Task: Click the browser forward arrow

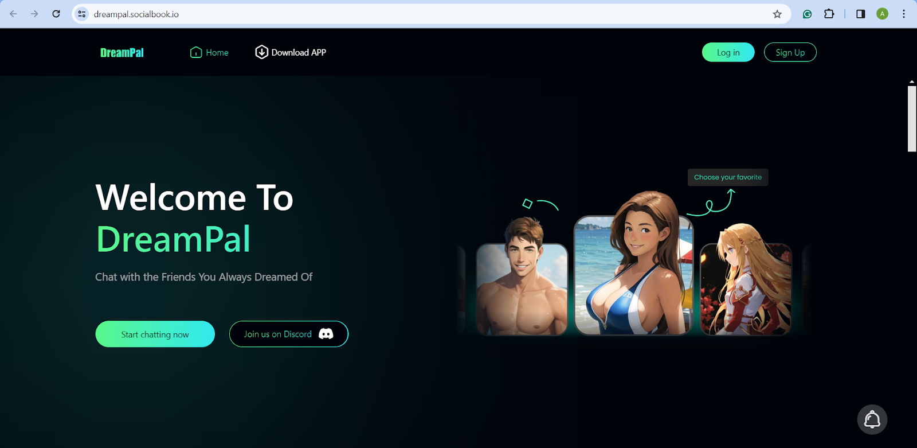Action: tap(34, 14)
